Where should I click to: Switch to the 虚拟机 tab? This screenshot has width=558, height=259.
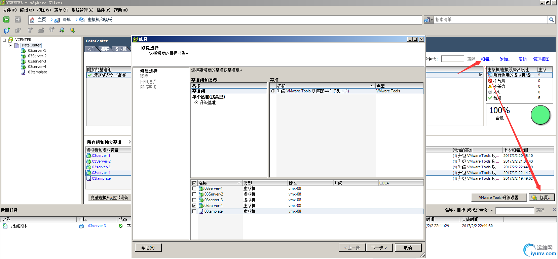point(121,49)
